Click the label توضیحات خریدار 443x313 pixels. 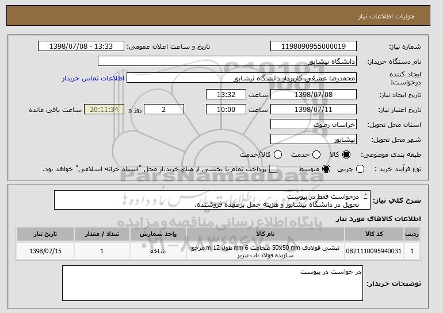coord(394,284)
